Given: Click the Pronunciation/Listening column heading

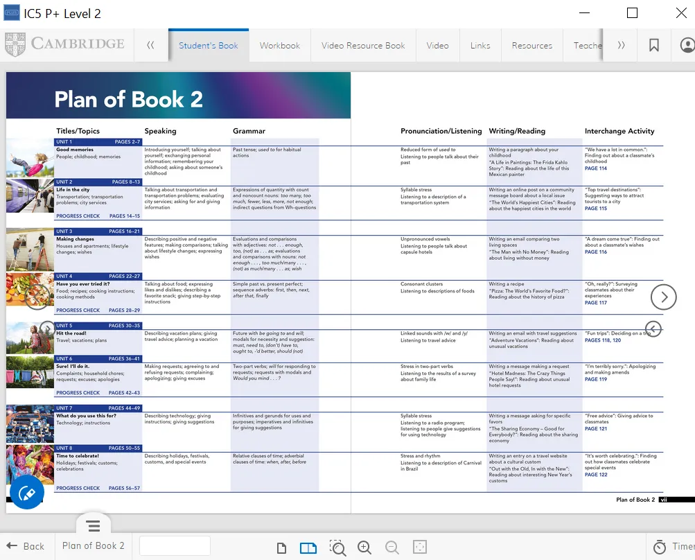Looking at the screenshot, I should 441,131.
